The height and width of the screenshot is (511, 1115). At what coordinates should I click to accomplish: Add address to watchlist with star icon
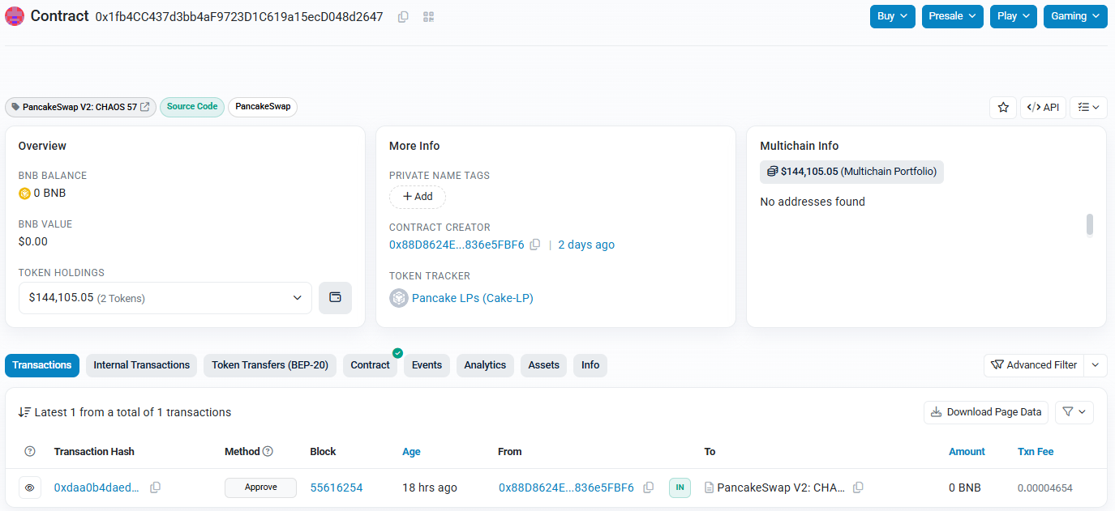[1003, 108]
